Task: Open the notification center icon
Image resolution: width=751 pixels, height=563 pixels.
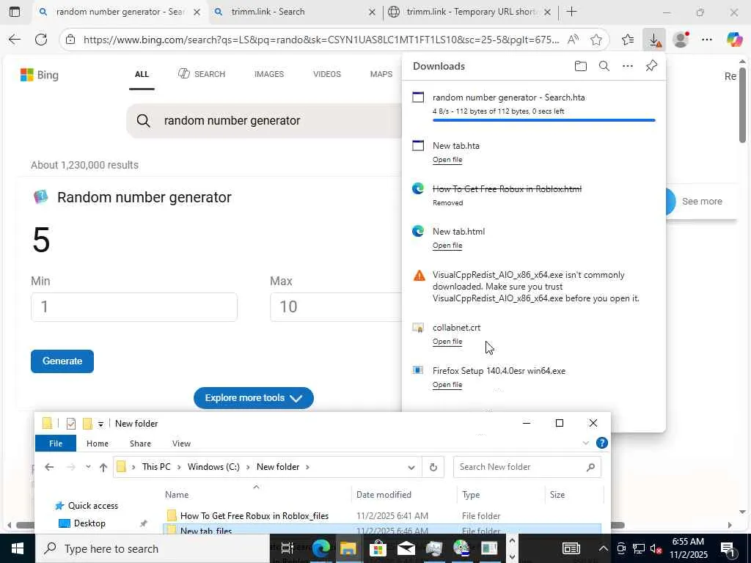Action: [727, 548]
